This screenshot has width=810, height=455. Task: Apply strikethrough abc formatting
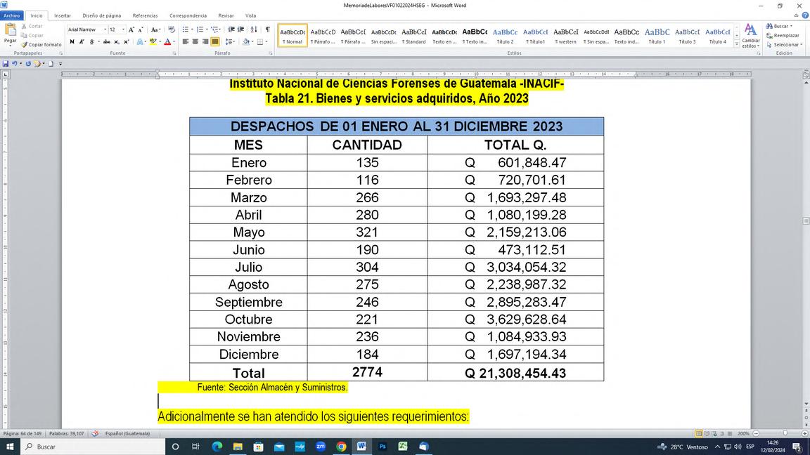[106, 42]
